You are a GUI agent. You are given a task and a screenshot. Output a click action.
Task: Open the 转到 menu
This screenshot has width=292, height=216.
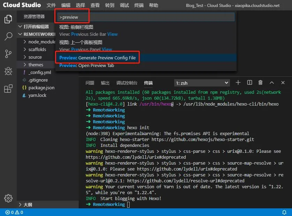(x=110, y=5)
